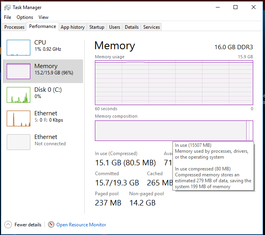265x235 pixels.
Task: Click the Memory composition bar
Action: point(174,131)
